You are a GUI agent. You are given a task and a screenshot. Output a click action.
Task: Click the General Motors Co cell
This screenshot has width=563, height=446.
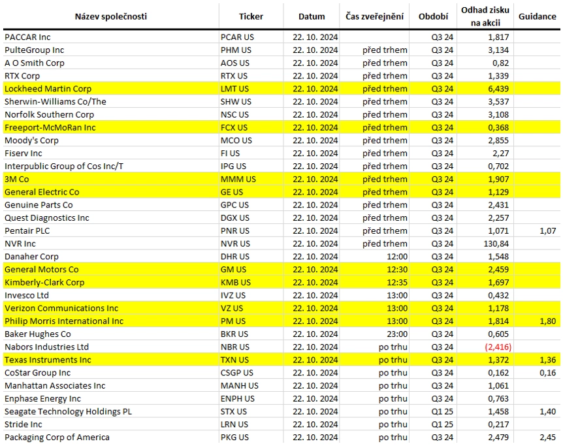pos(111,269)
